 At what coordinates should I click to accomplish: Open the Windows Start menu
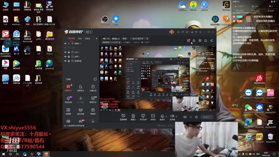[3, 154]
